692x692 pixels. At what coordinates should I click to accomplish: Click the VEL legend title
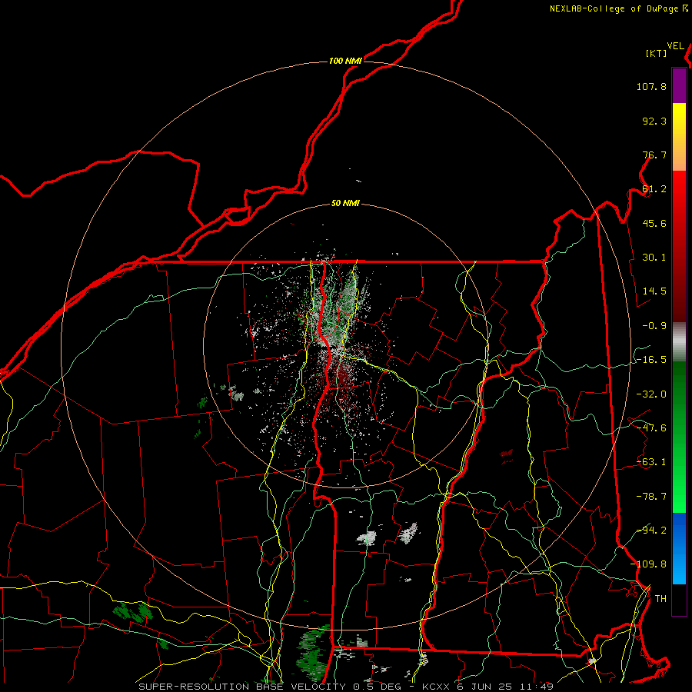(676, 46)
